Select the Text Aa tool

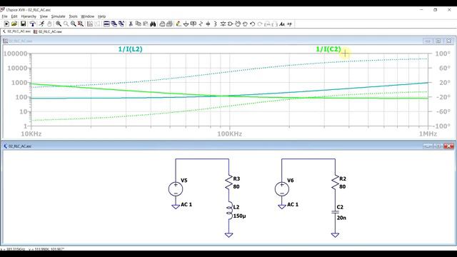(x=282, y=24)
